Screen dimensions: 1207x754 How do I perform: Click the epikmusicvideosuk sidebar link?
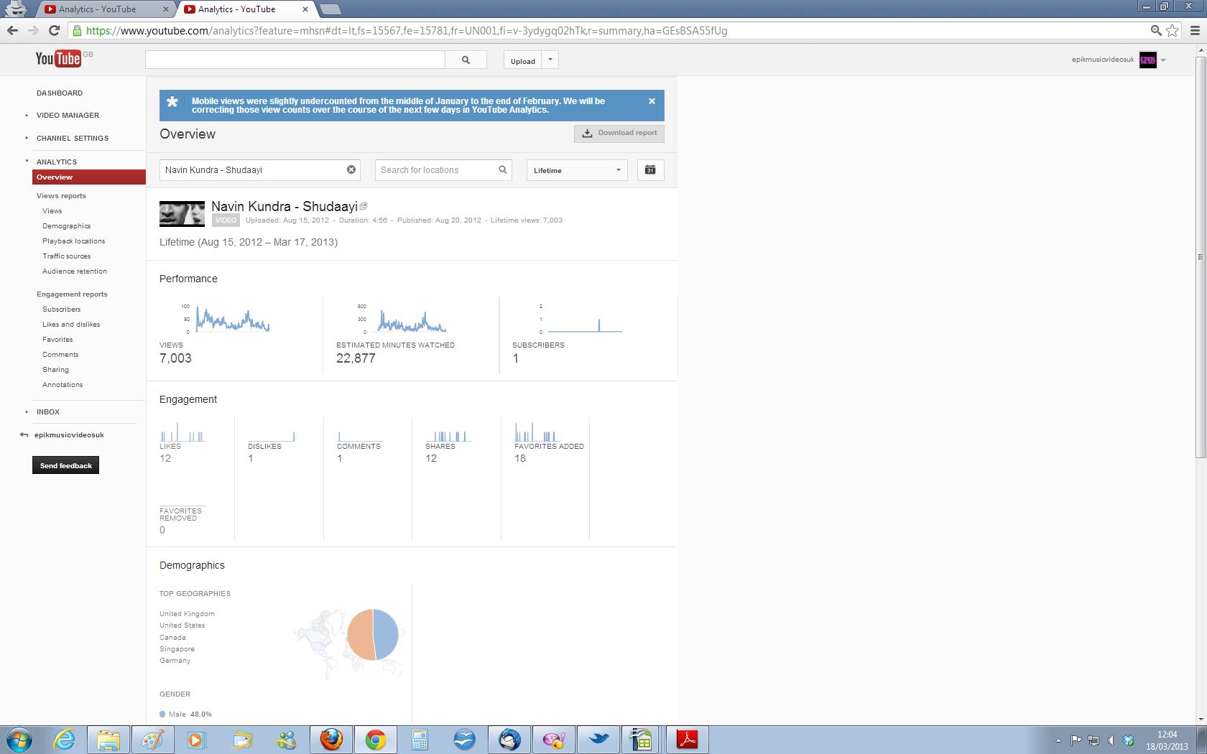[x=69, y=435]
